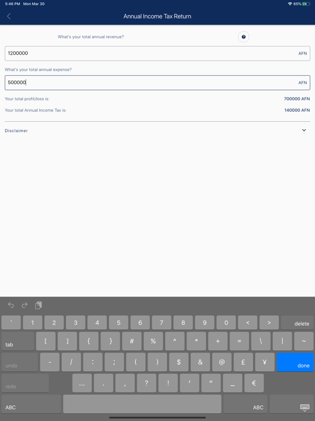Tap the percent key

click(153, 341)
